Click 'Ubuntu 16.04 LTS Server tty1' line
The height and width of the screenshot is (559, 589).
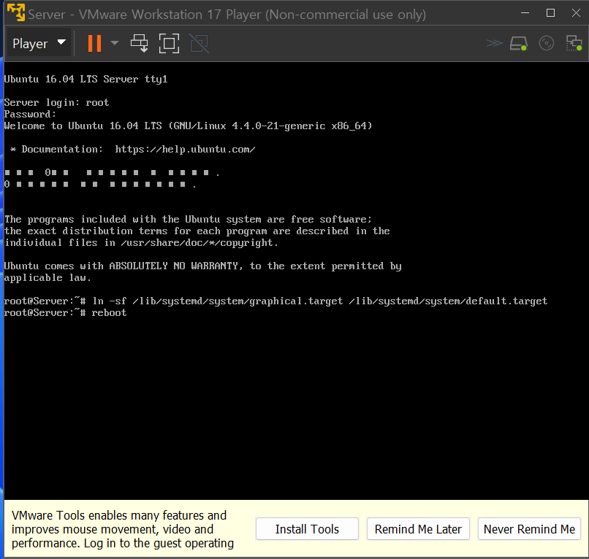(85, 79)
